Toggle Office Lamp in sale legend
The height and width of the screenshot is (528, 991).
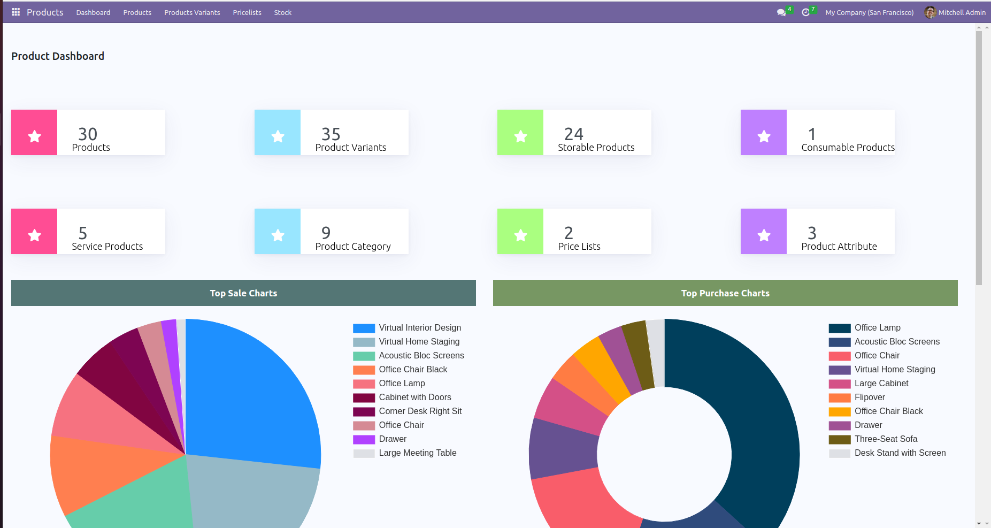click(389, 384)
